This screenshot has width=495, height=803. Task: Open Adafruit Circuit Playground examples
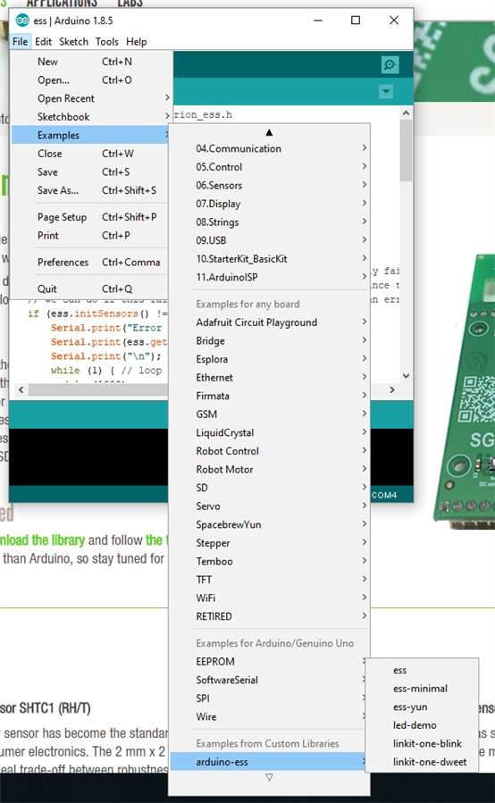(269, 322)
